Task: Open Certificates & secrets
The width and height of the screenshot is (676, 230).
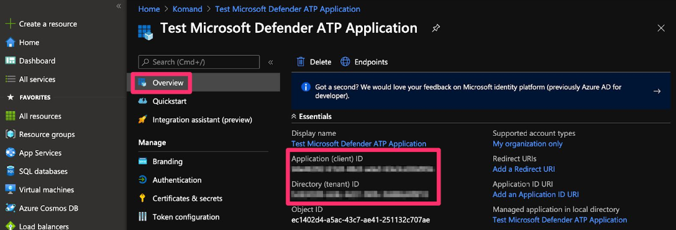Action: [x=188, y=198]
